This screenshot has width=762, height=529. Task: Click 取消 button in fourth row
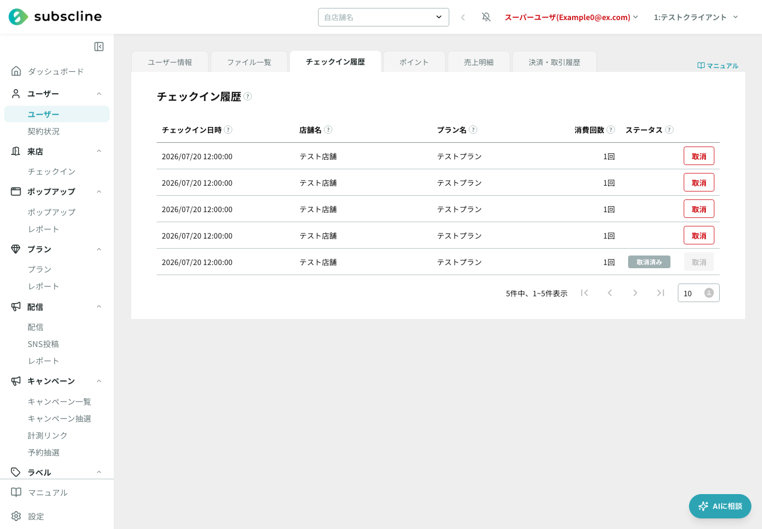tap(699, 235)
